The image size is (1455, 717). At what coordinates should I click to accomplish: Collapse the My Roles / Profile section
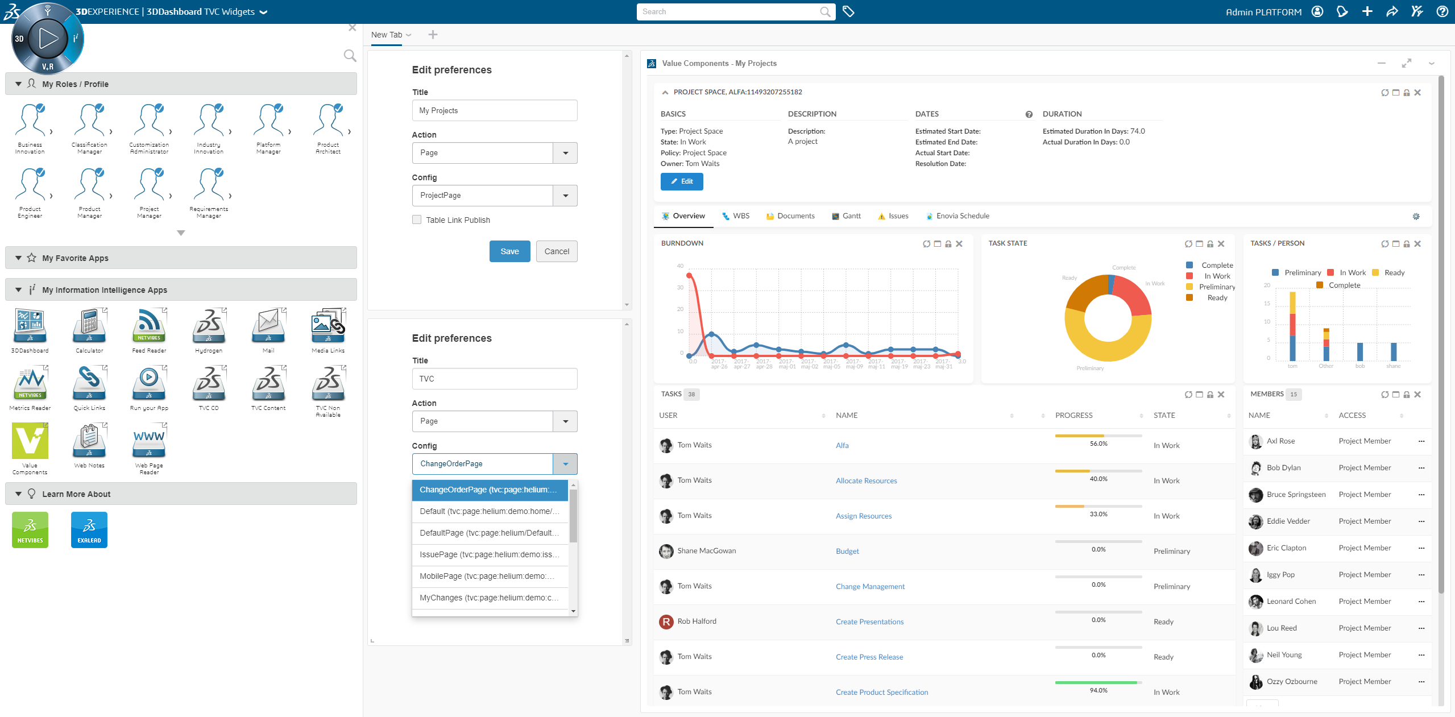coord(19,84)
